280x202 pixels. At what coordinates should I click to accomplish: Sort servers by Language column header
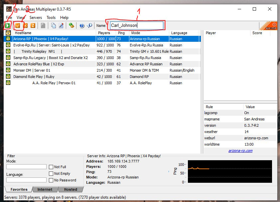pos(184,33)
